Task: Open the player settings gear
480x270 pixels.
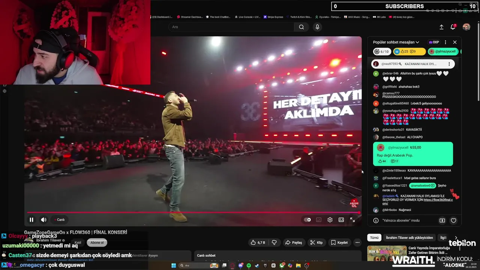Action: pyautogui.click(x=330, y=220)
